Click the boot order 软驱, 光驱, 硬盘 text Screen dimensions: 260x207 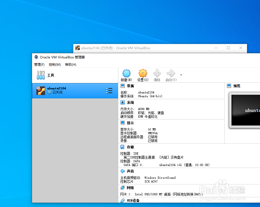pos(151,113)
